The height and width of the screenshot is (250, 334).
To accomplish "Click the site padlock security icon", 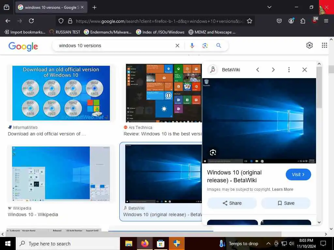I will (x=70, y=21).
